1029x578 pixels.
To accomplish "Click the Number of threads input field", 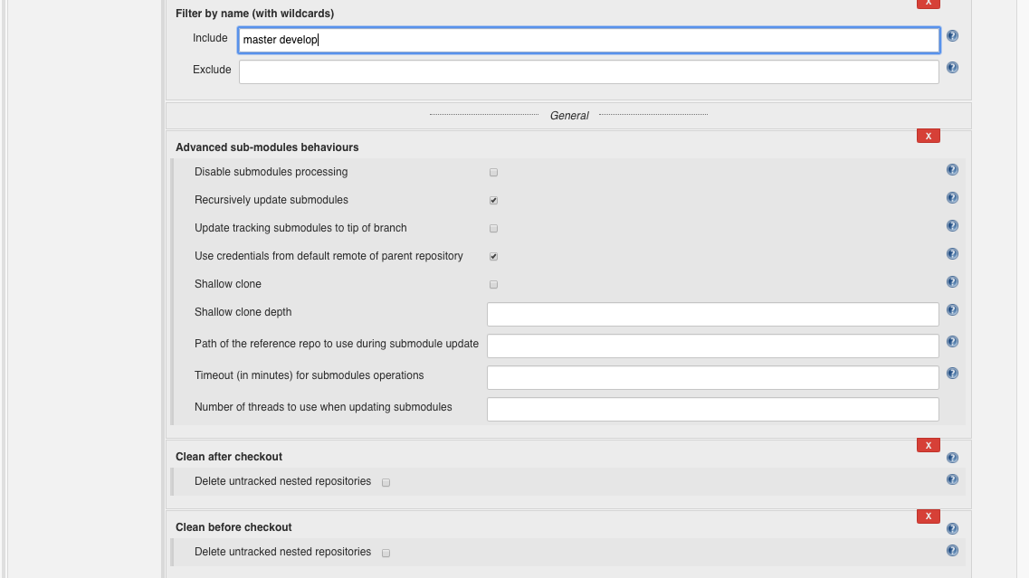I will [712, 409].
